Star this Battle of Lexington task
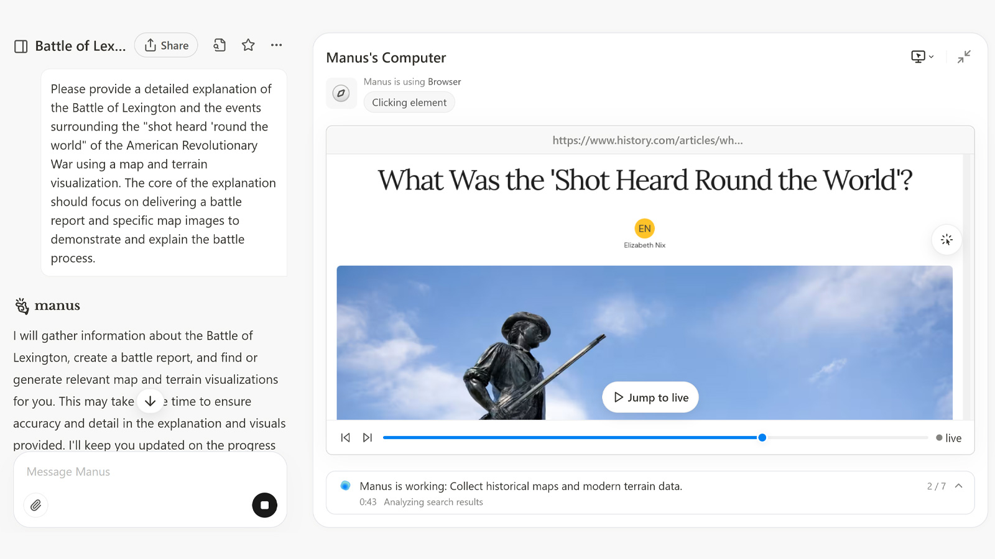Image resolution: width=995 pixels, height=559 pixels. [248, 45]
